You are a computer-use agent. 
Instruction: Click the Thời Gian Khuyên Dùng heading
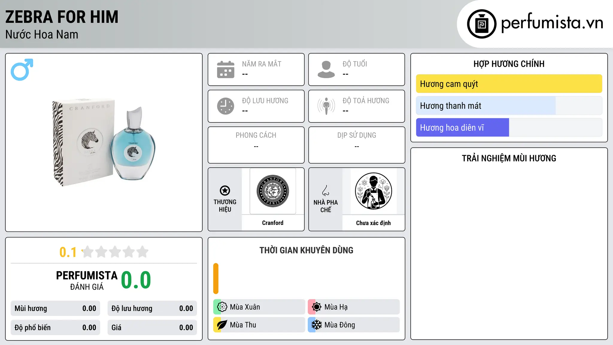pyautogui.click(x=306, y=250)
